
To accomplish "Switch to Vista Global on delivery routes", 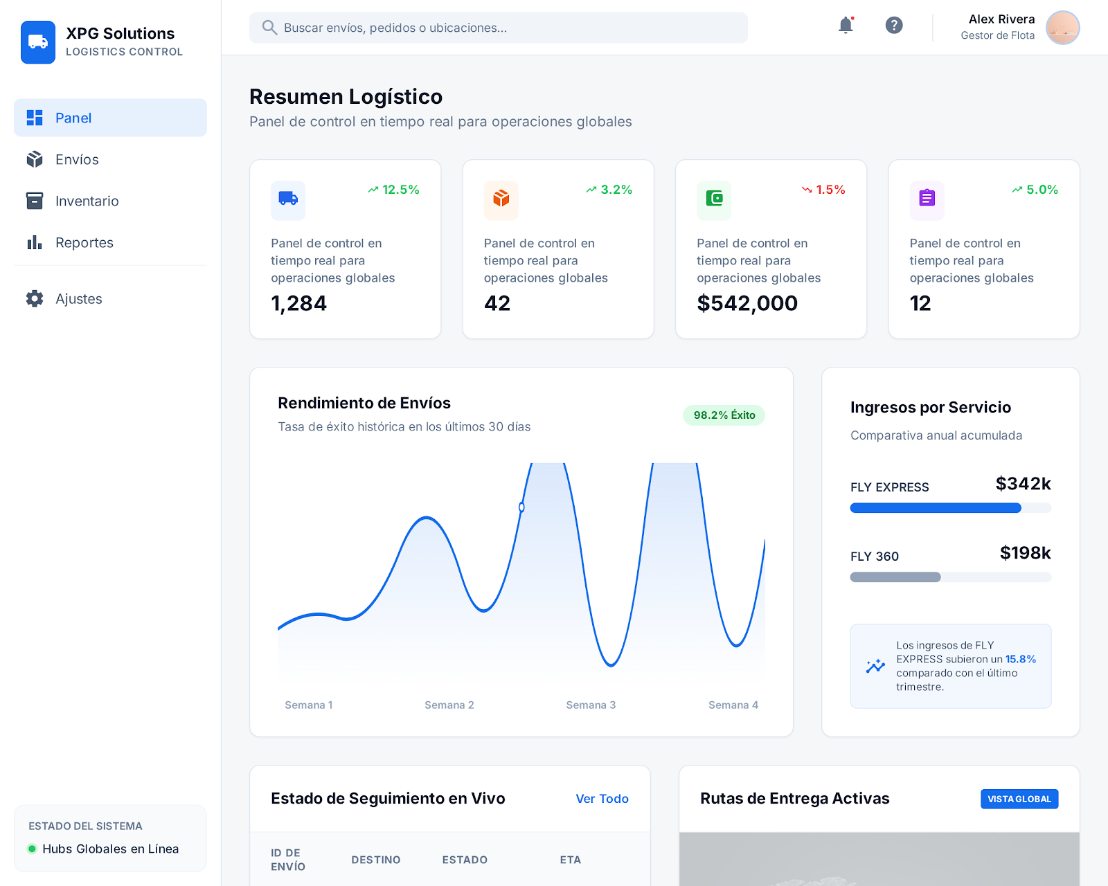I will pos(1019,798).
